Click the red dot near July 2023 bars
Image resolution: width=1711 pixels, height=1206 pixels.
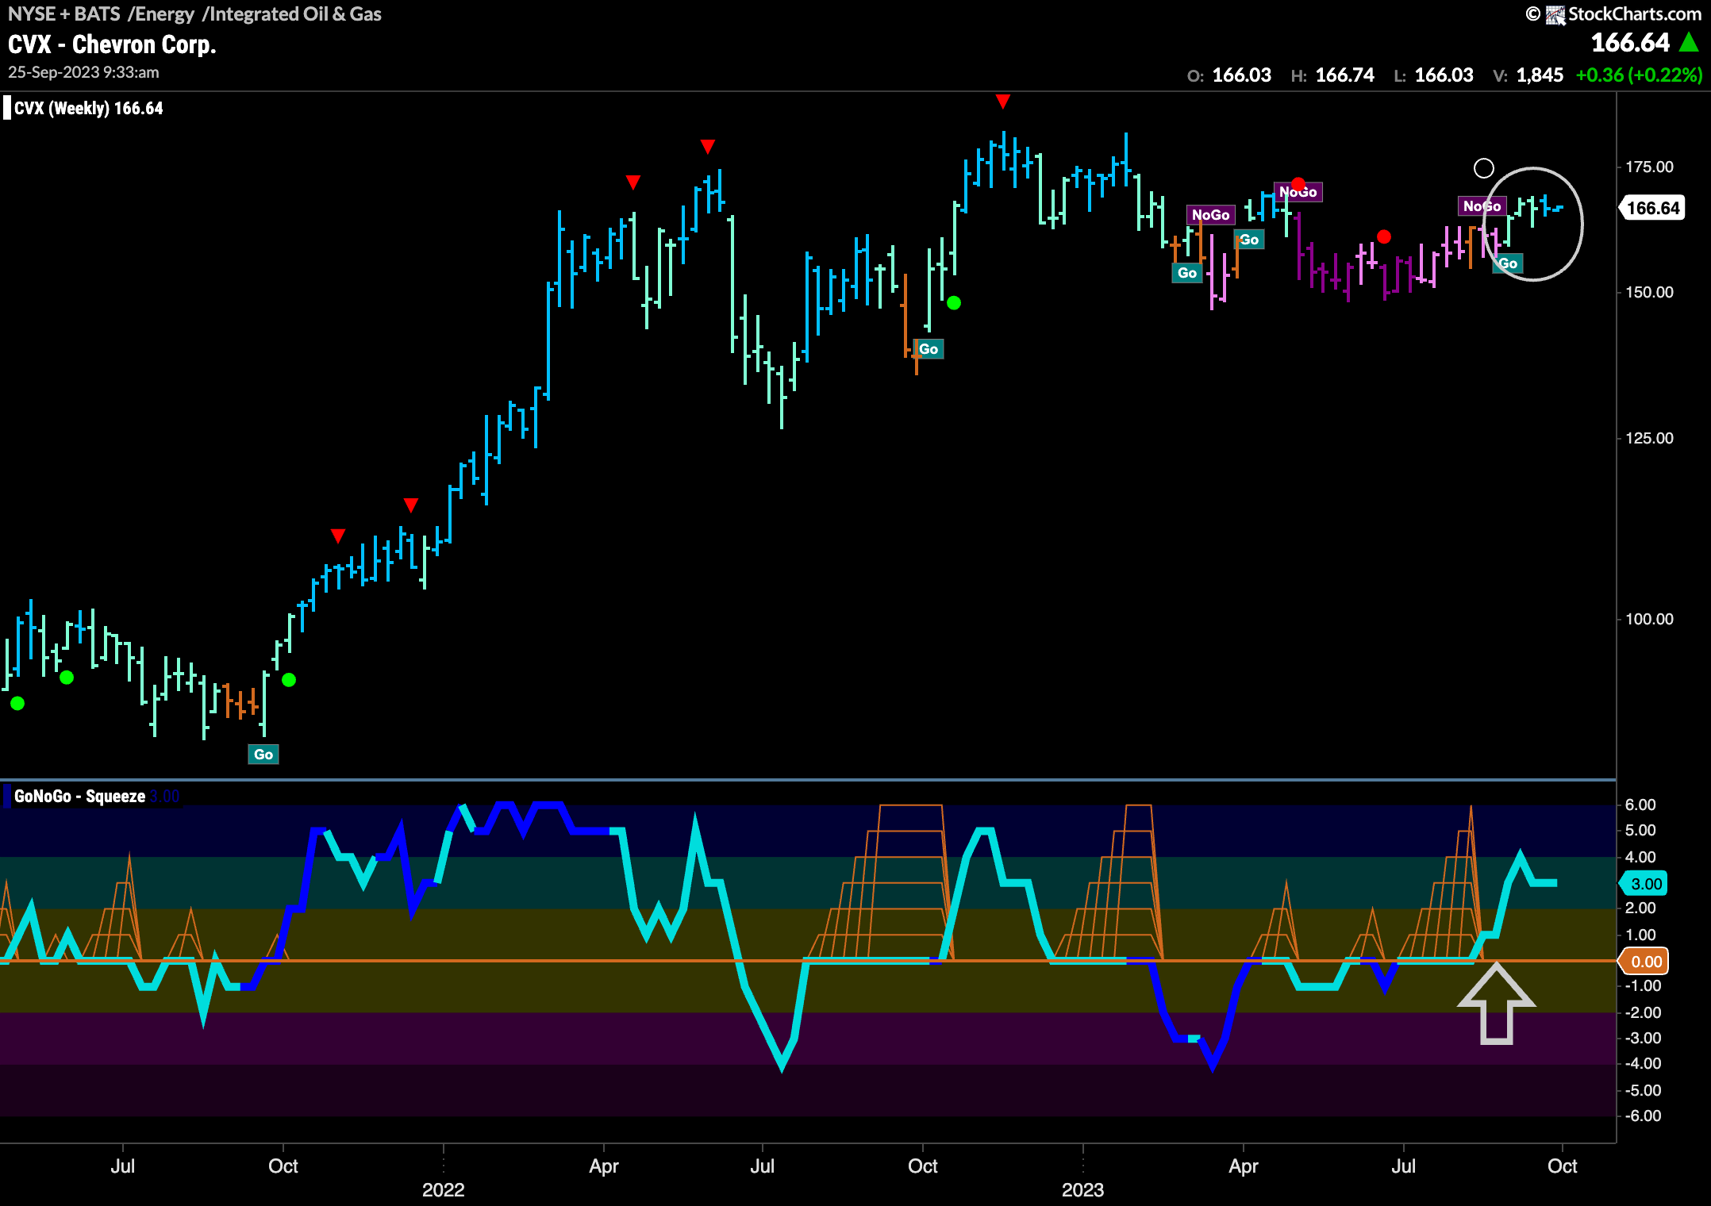(x=1384, y=236)
